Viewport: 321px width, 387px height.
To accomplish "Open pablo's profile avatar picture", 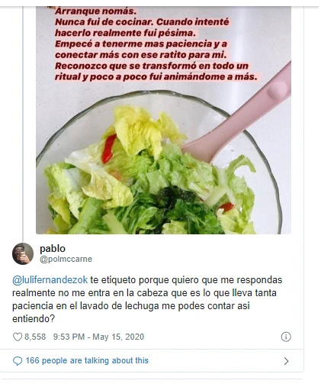I will coord(23,253).
